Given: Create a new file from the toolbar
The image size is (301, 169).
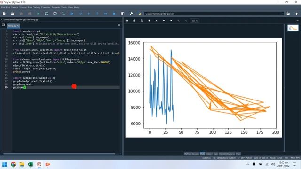Looking at the screenshot, I should coord(4,14).
